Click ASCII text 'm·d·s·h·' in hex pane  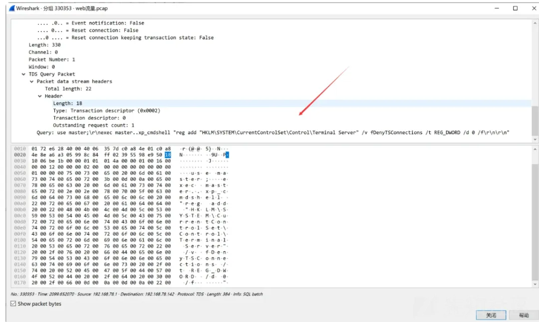click(x=190, y=197)
